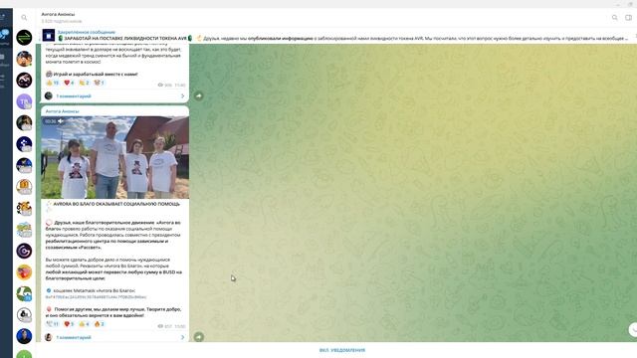Click 'AVRORA ВО БЛАГО ОКАЗЫВАЕТ СОЦИАЛЬНУЮ ПОМОЩЬ' heading

[116, 204]
